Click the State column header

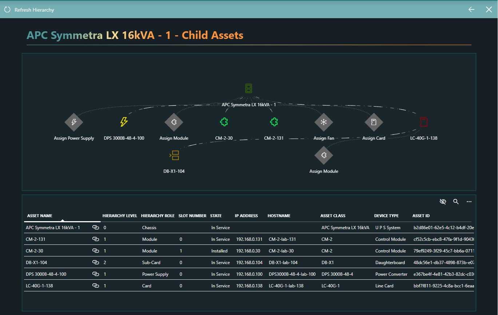tap(216, 216)
